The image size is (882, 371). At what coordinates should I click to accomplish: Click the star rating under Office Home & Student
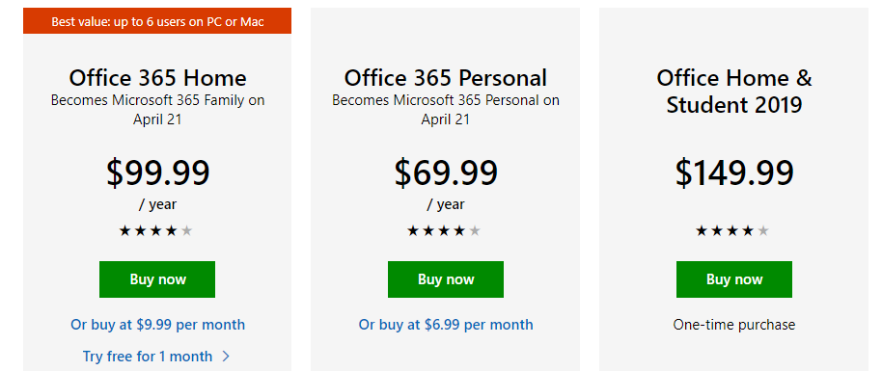pyautogui.click(x=732, y=230)
